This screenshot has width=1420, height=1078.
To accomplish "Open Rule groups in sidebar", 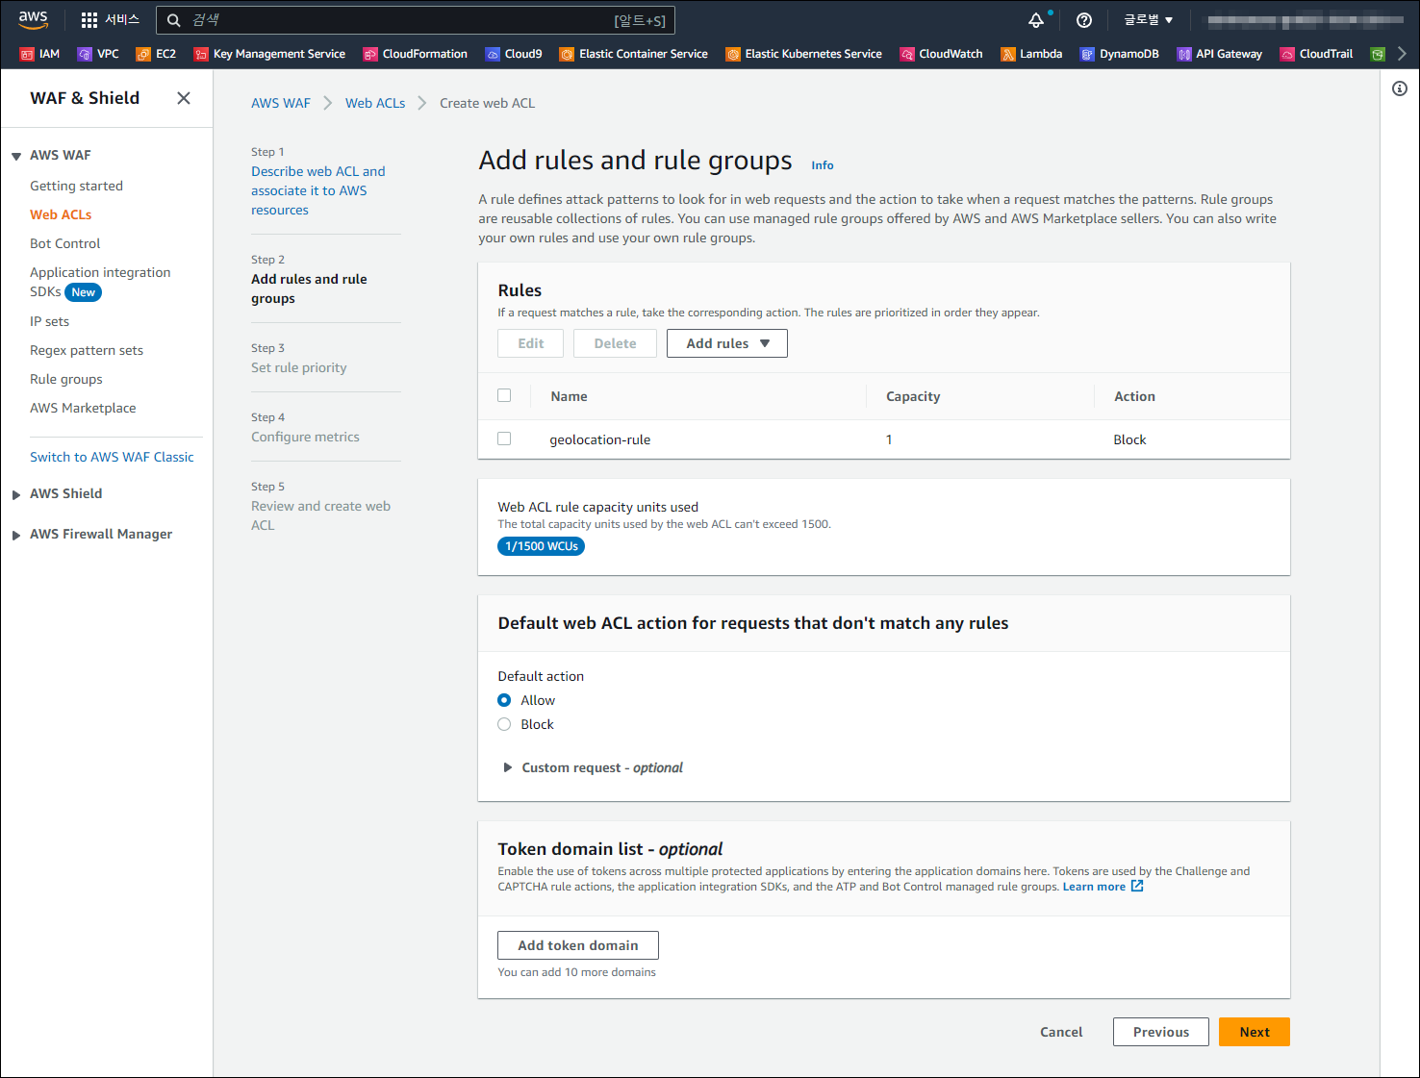I will [66, 379].
